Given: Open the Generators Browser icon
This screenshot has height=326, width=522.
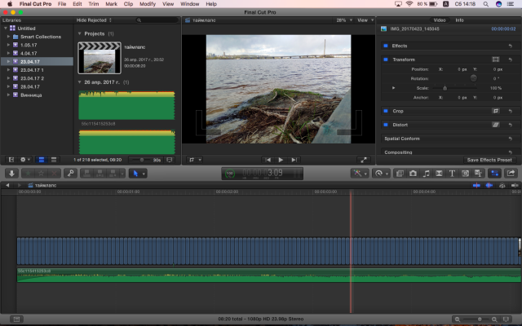Looking at the screenshot, I should point(465,174).
